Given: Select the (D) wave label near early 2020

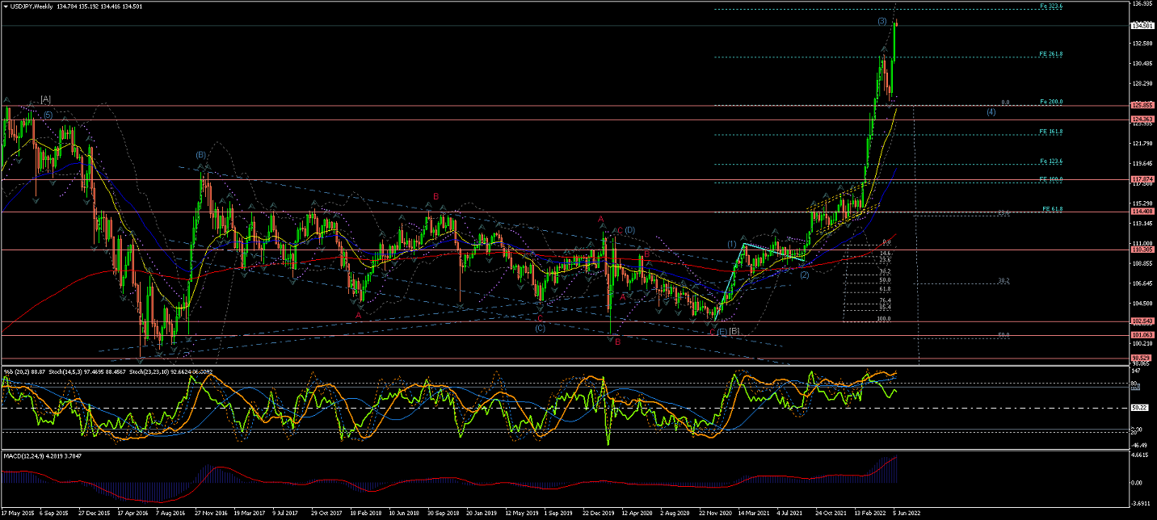Looking at the screenshot, I should click(x=629, y=230).
